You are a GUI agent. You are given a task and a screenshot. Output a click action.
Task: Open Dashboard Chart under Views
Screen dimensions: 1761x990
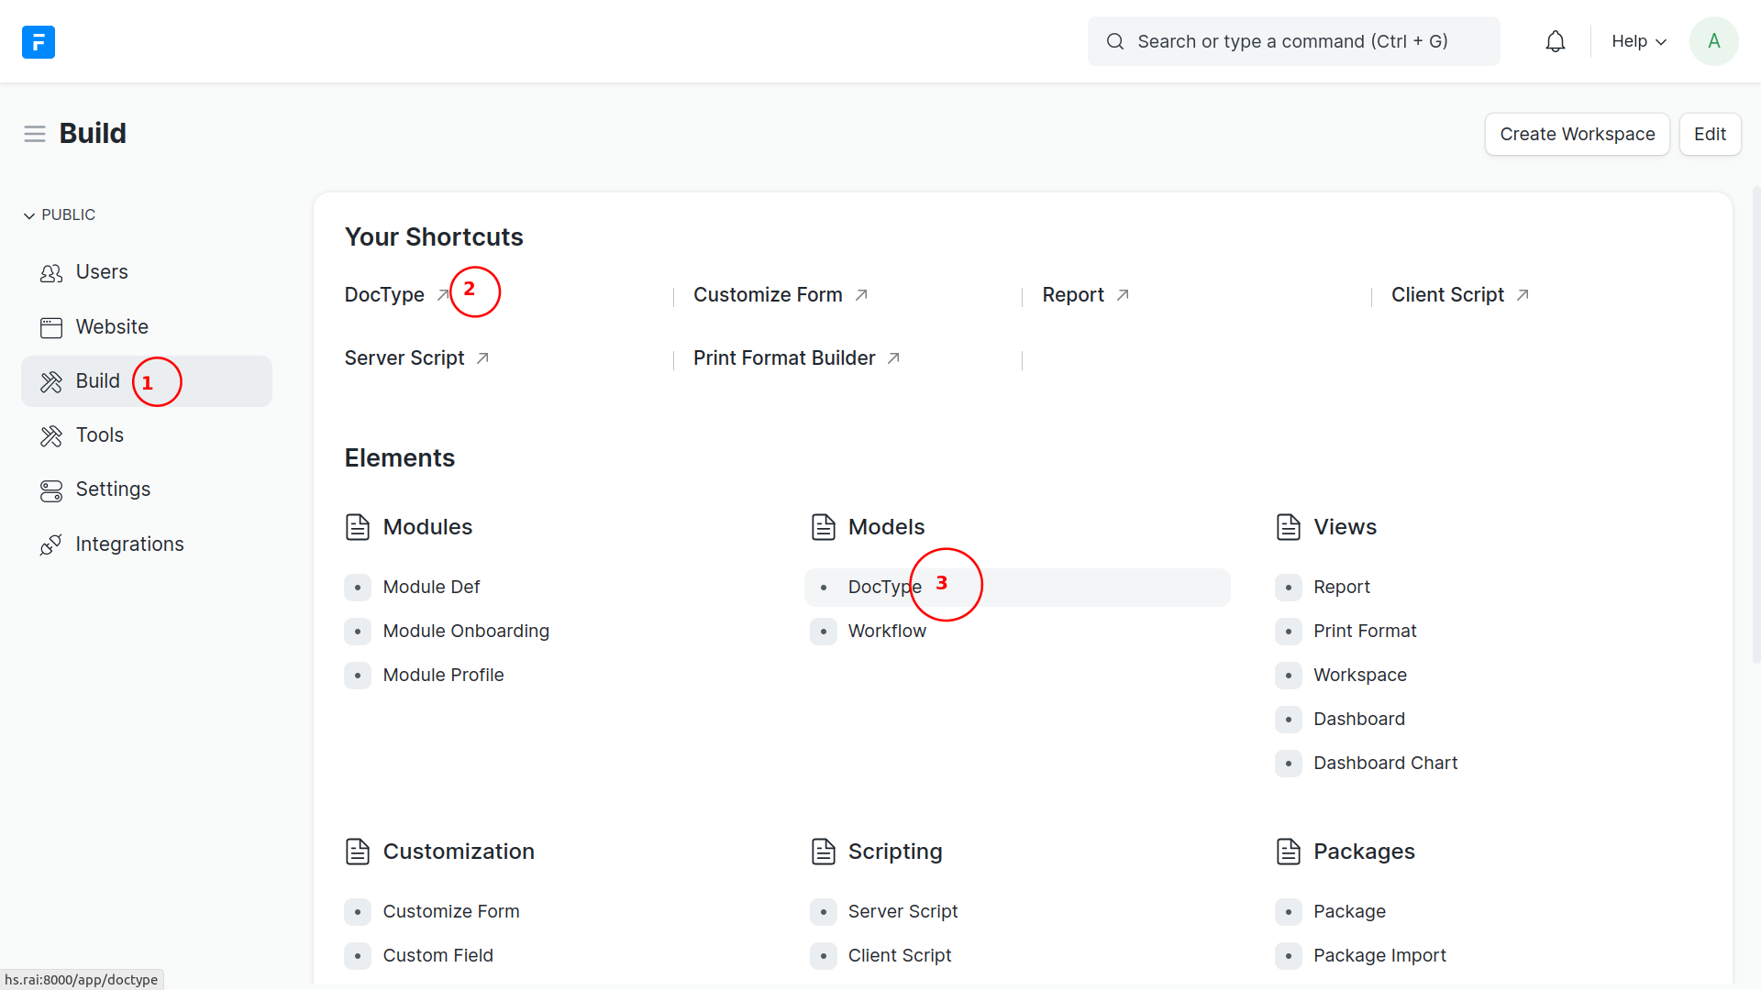click(1384, 763)
